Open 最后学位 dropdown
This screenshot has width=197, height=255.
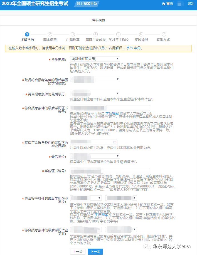point(95,156)
